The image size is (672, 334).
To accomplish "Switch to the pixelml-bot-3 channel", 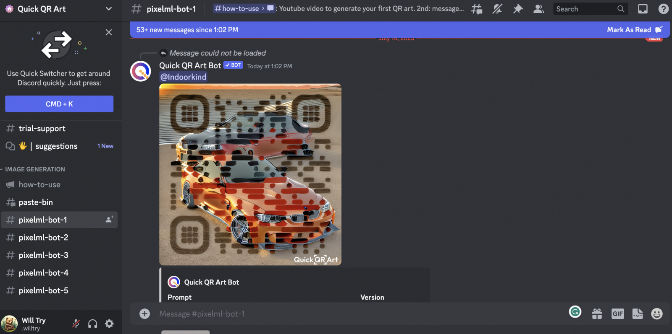I will click(x=59, y=255).
